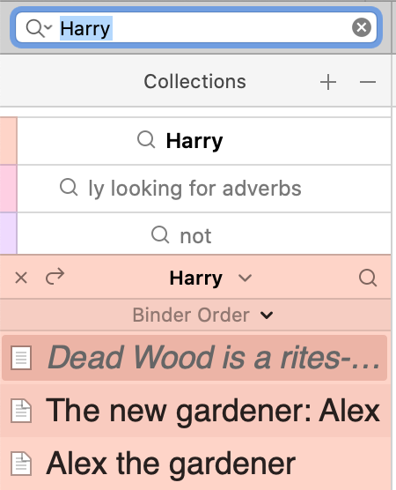Click magnifier icon in Harry collection header
The image size is (396, 490).
click(x=368, y=278)
